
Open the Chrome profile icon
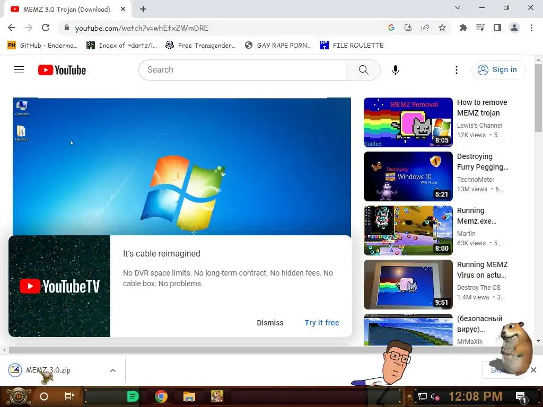click(514, 28)
